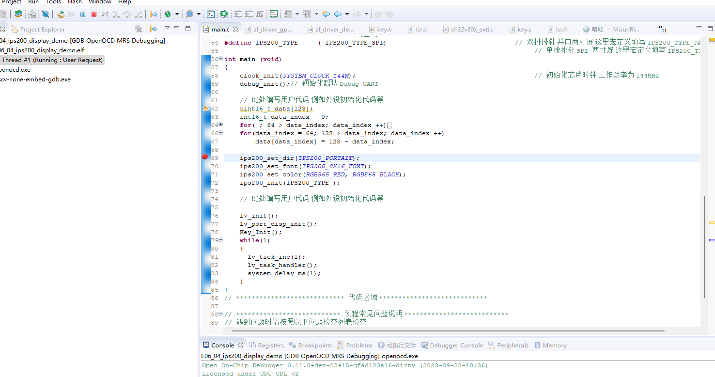The image size is (715, 377).
Task: Click the red Terminate debug icon
Action: [94, 14]
